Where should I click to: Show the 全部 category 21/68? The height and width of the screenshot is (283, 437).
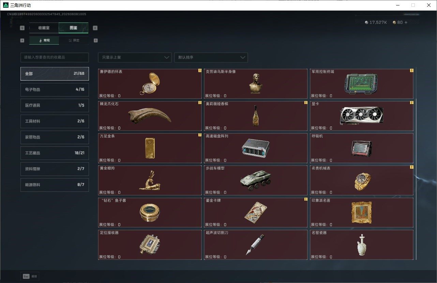[55, 73]
